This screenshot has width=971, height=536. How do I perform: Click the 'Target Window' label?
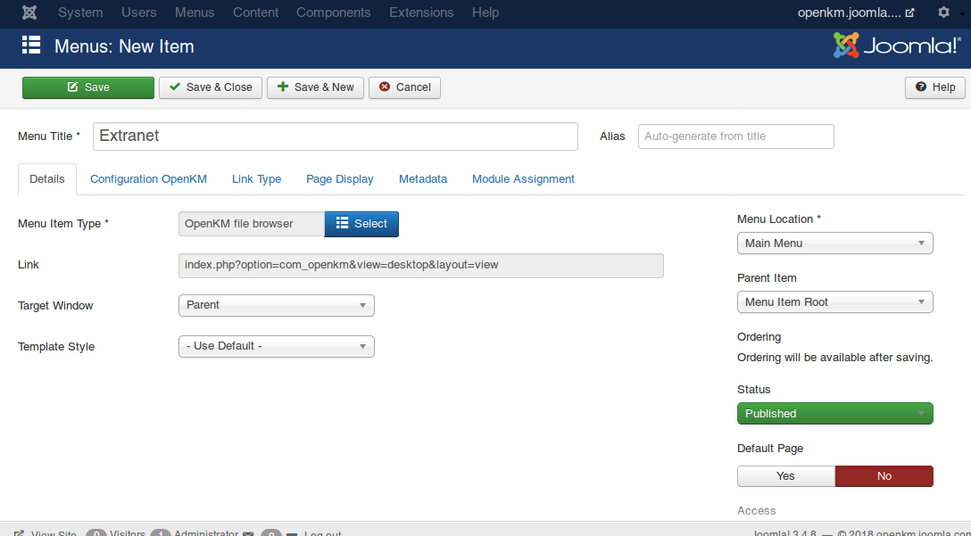[55, 305]
